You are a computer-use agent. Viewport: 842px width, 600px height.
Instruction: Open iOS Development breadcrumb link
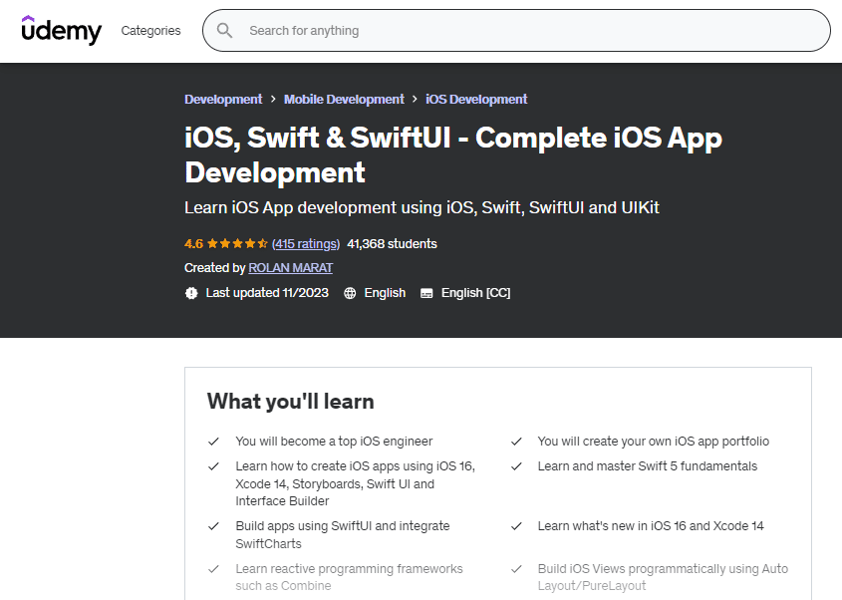tap(476, 100)
